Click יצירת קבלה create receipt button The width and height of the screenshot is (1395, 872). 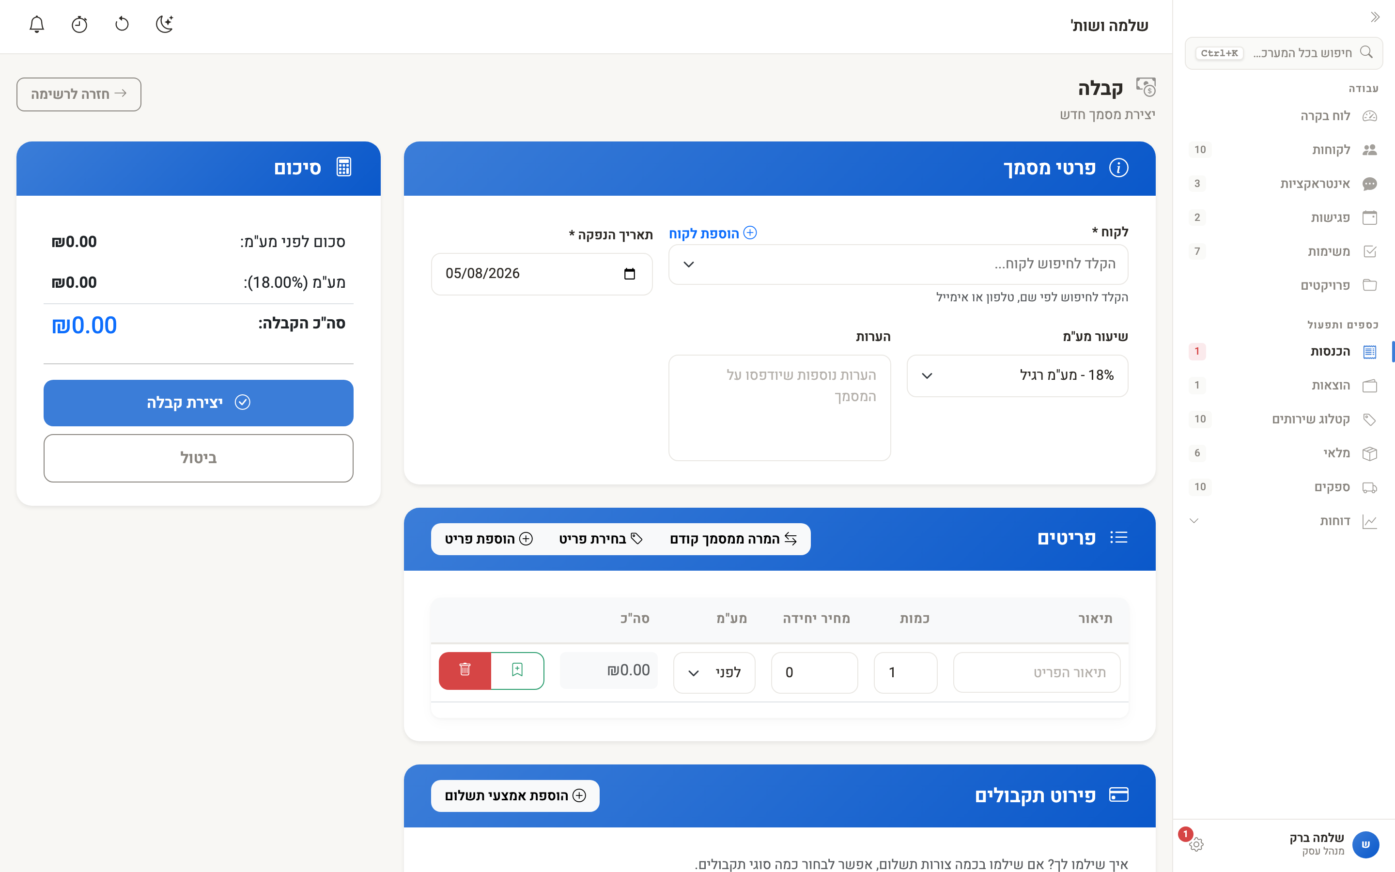coord(198,403)
